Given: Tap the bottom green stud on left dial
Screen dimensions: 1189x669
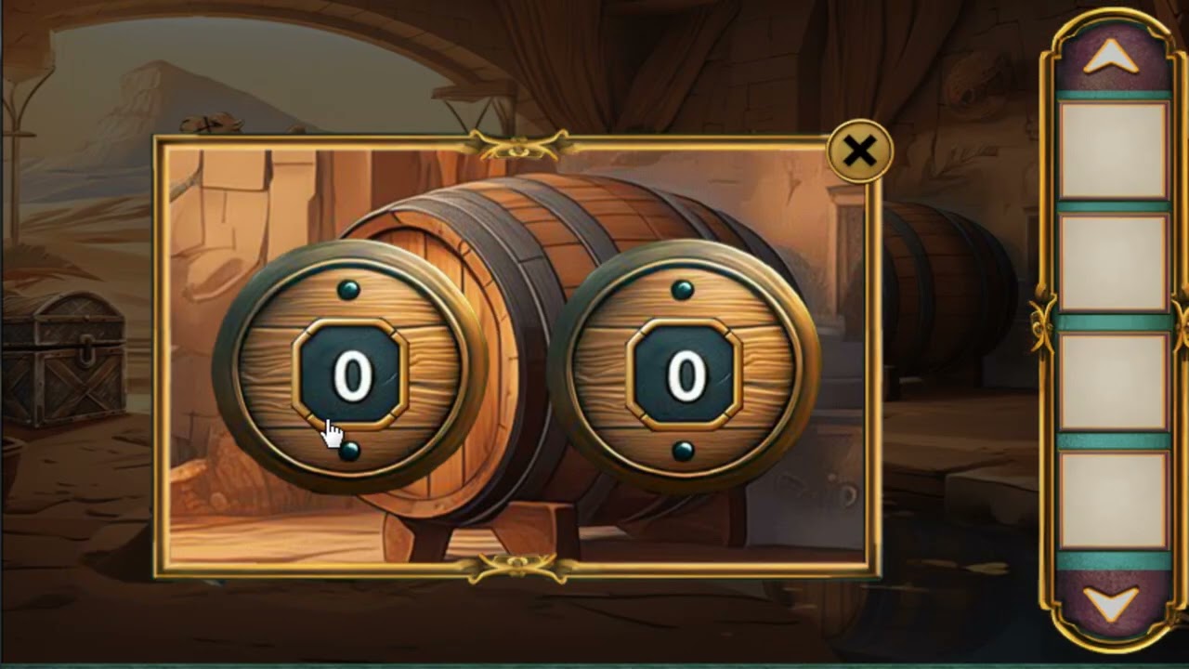Looking at the screenshot, I should click(349, 452).
